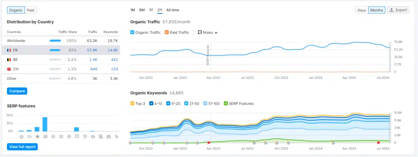Click the Keywords column header

pos(111,32)
